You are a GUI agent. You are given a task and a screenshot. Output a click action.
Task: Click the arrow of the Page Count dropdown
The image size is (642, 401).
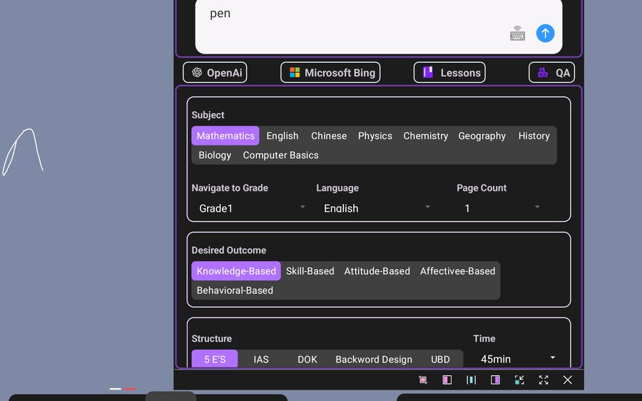[x=537, y=207]
